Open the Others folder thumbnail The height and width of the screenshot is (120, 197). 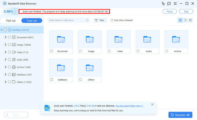coord(90,68)
